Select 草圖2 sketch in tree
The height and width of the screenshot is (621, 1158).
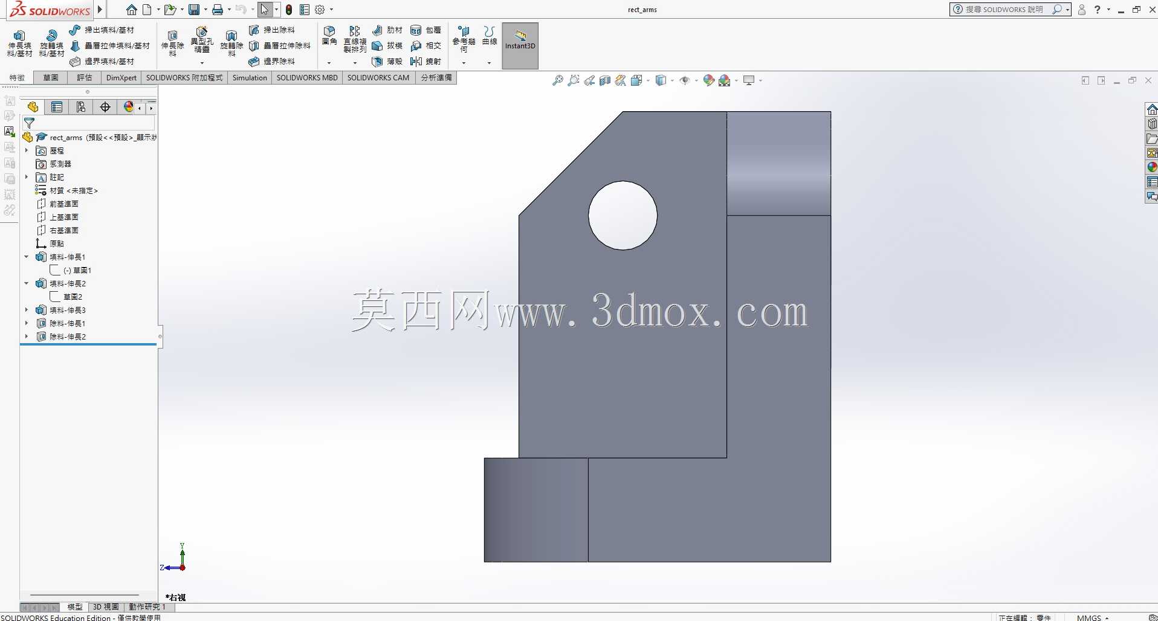click(66, 297)
